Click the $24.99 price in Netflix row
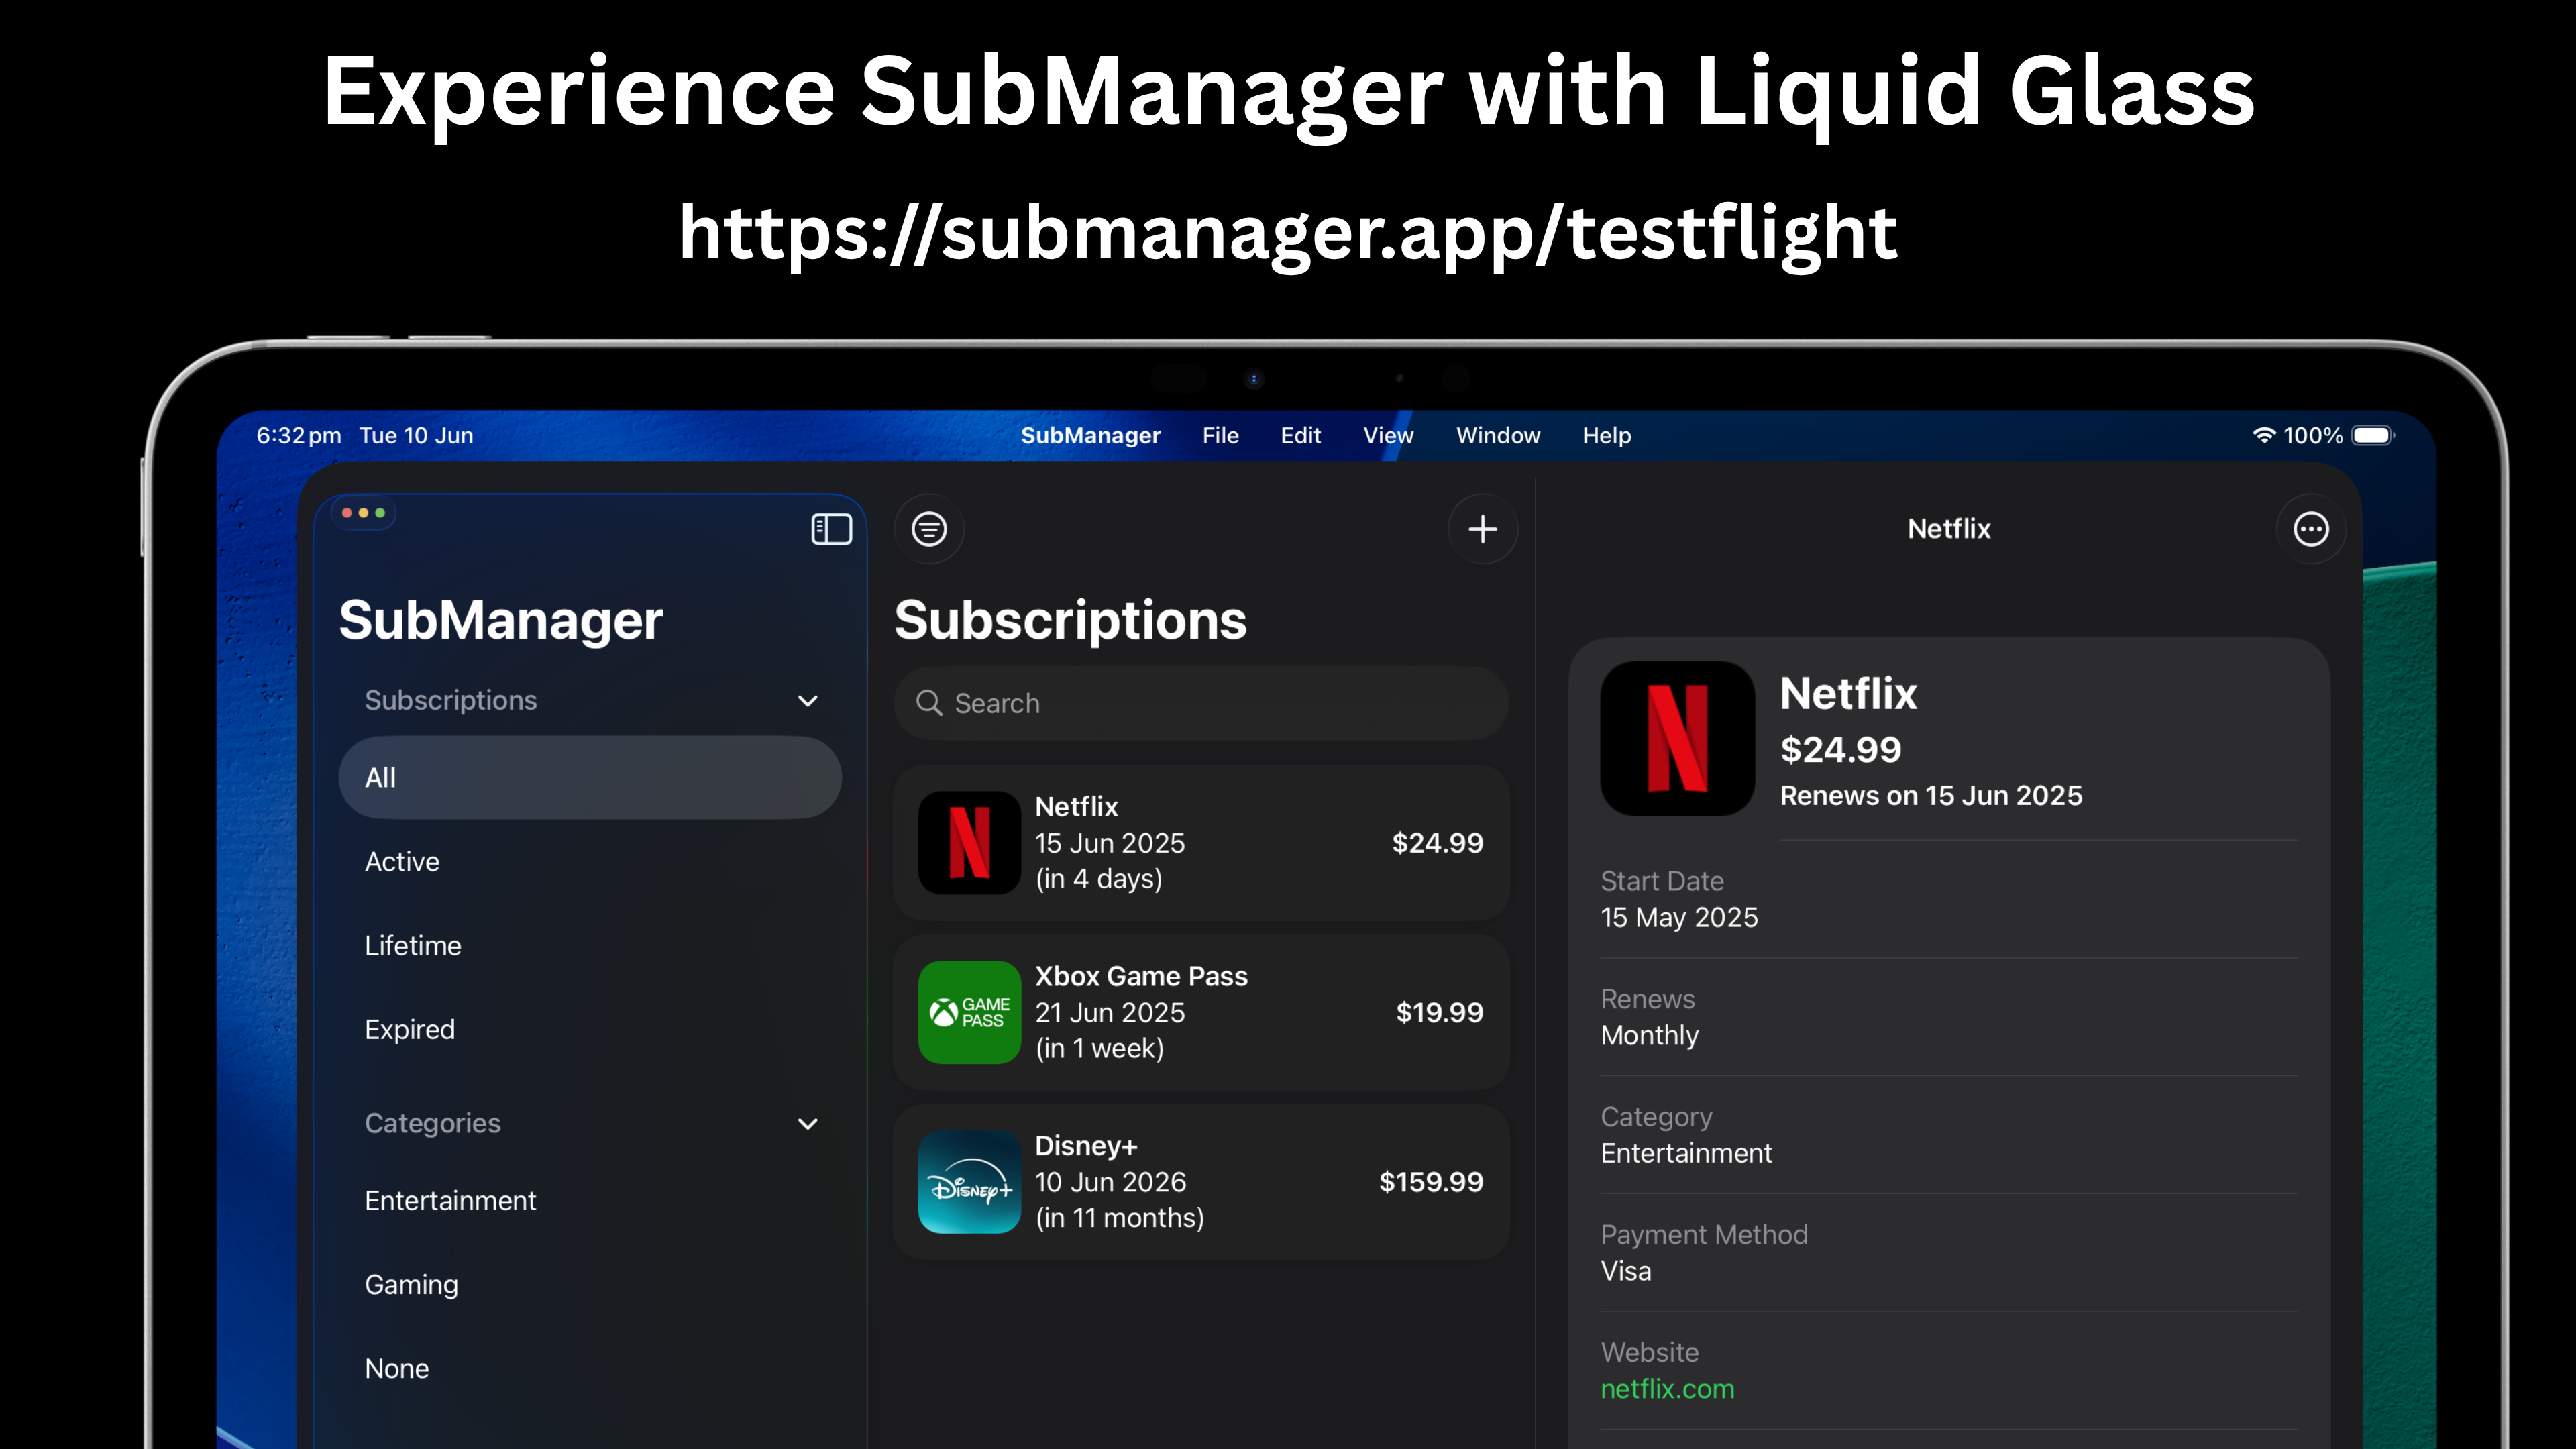2576x1449 pixels. 1438,843
